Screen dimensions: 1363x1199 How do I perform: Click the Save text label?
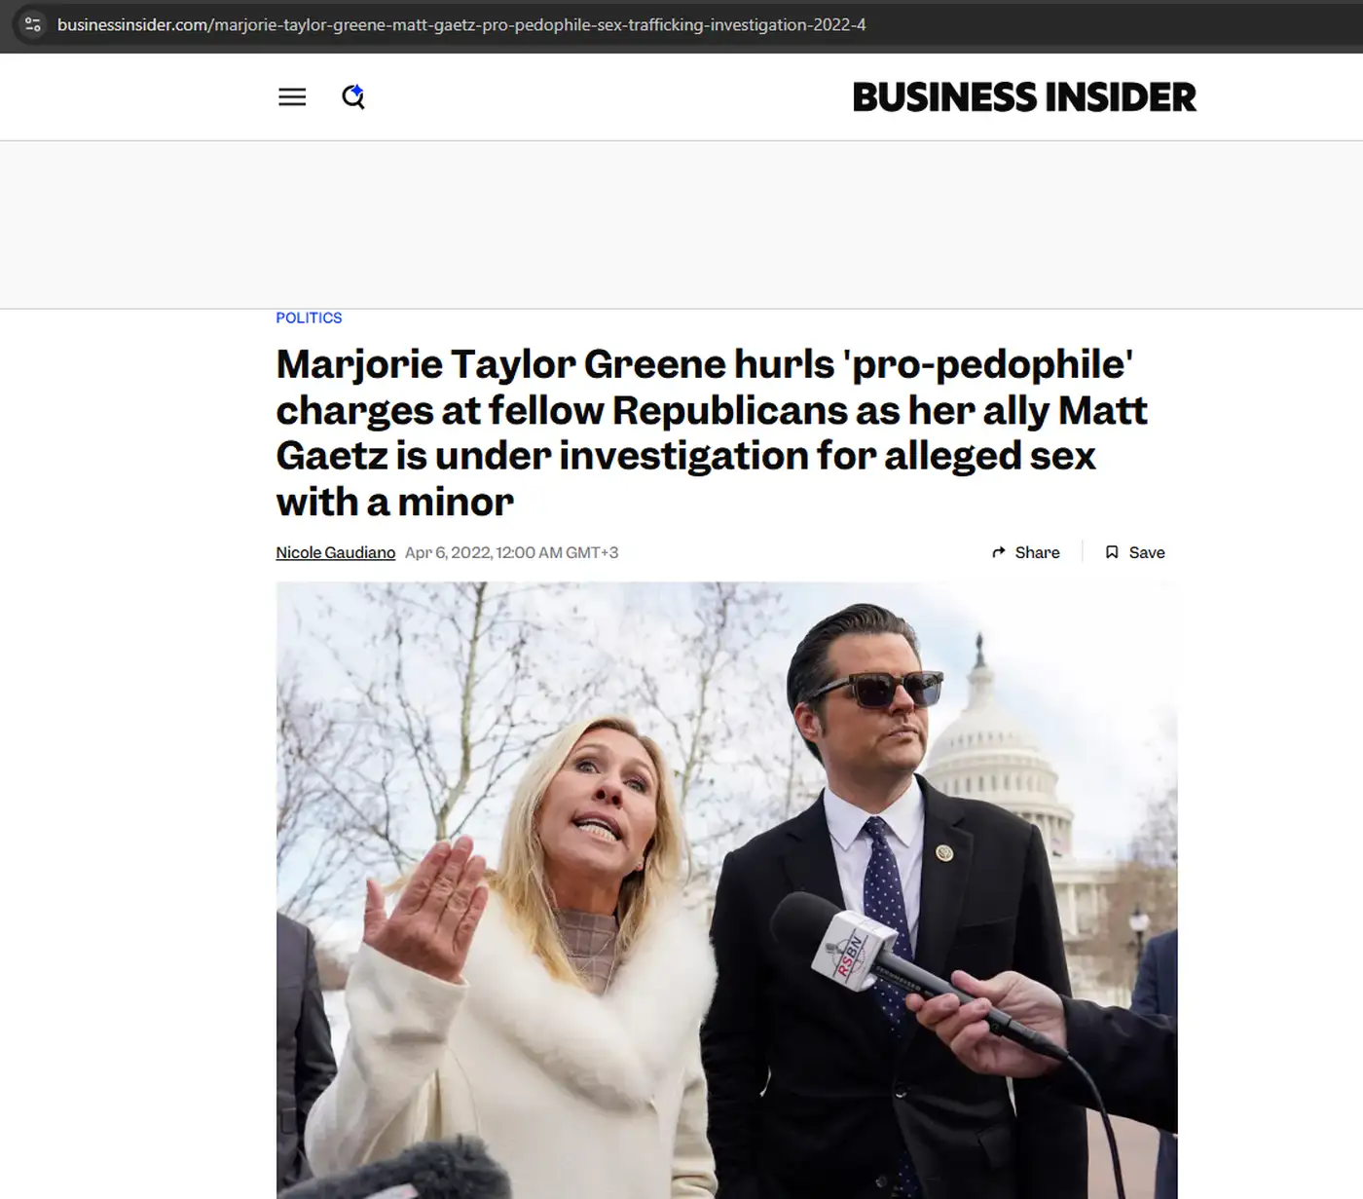(1146, 552)
